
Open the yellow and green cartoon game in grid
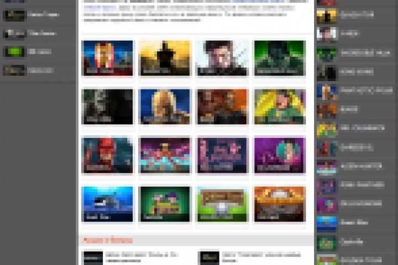280,107
